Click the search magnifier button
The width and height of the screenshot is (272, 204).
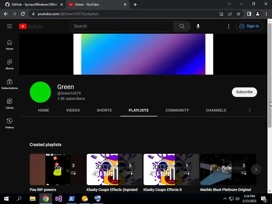(182, 26)
